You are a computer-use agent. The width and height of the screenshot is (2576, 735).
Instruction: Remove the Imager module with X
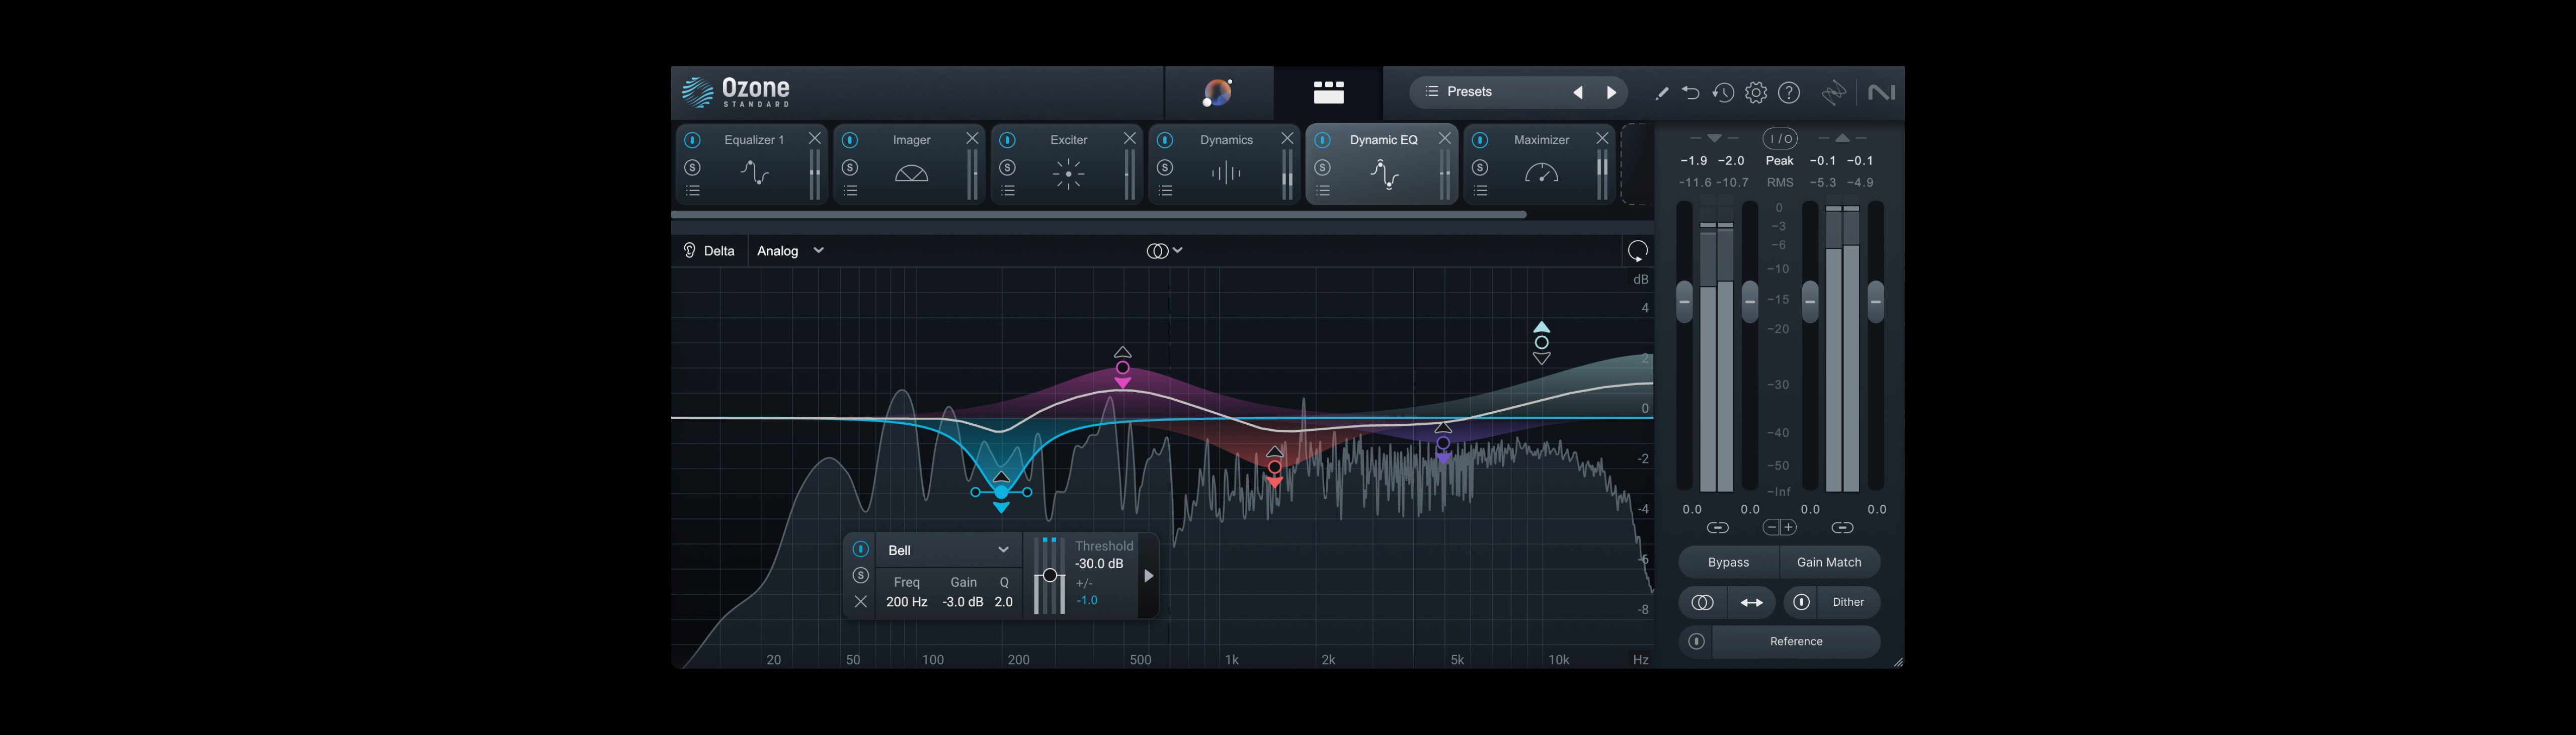972,139
